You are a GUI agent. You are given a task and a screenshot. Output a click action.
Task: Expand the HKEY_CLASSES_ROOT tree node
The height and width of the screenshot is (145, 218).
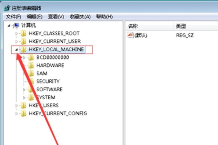pyautogui.click(x=16, y=33)
